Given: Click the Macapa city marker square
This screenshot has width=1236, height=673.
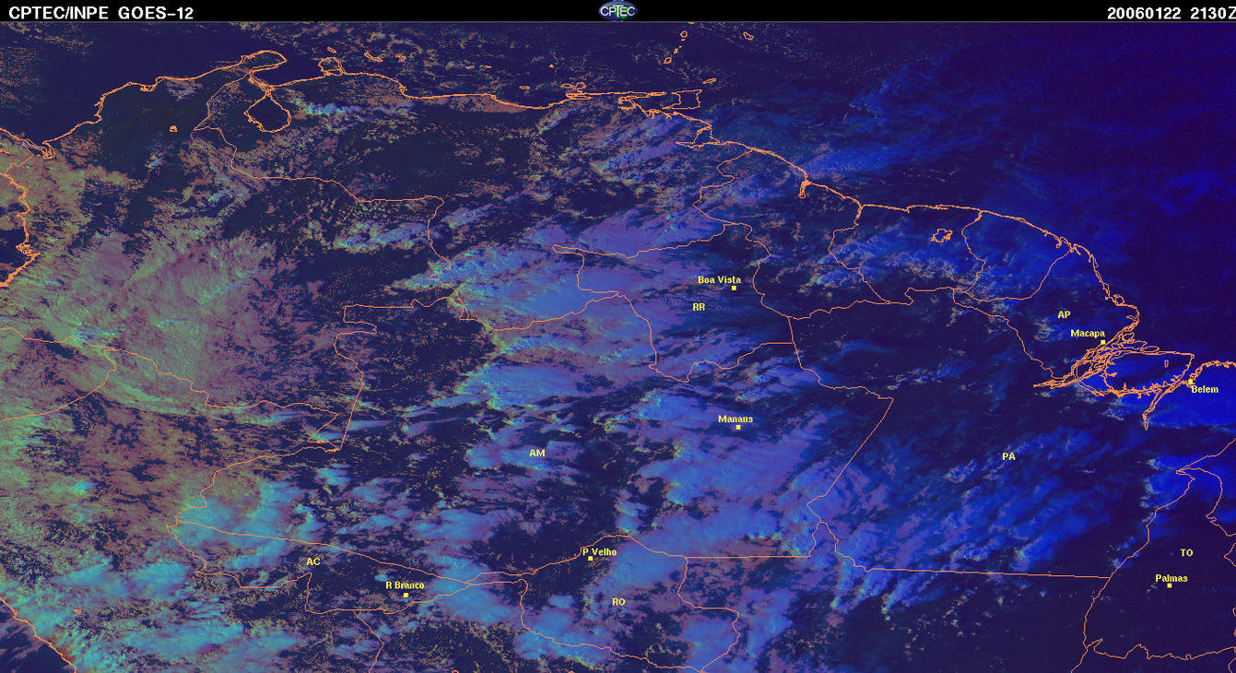Looking at the screenshot, I should click(1102, 342).
